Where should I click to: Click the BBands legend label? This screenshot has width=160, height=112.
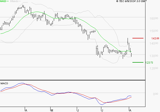pos(14,1)
